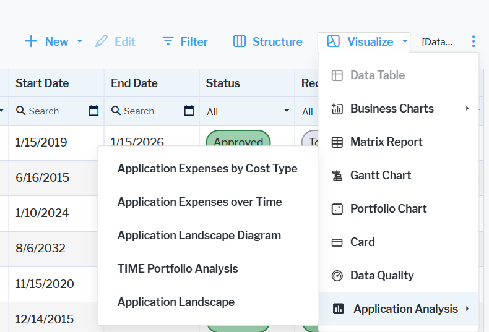Click the Matrix Report grid icon
This screenshot has width=489, height=332.
(337, 142)
